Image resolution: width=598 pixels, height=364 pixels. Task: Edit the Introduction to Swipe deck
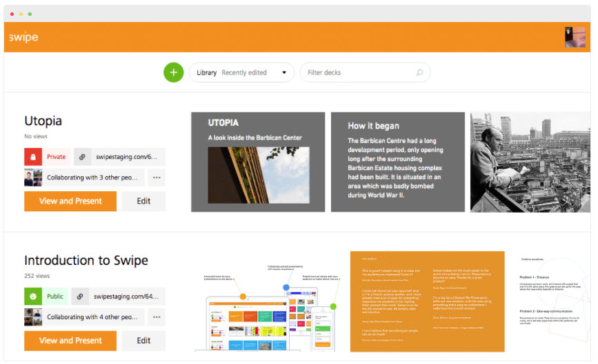(143, 341)
